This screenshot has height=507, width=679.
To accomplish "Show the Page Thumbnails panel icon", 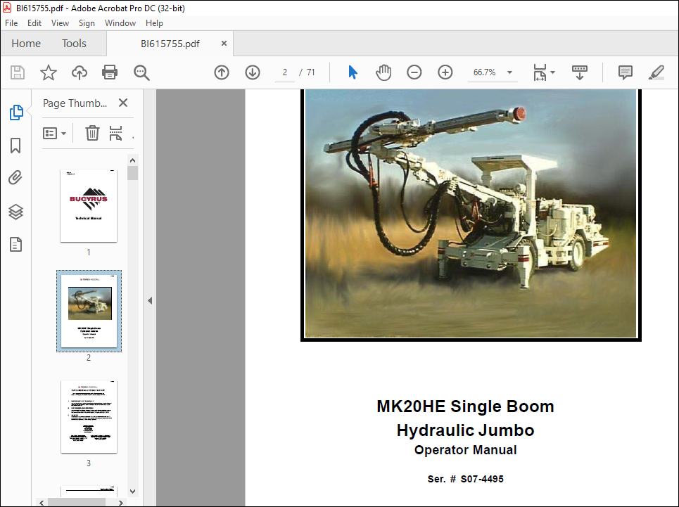I will 16,113.
